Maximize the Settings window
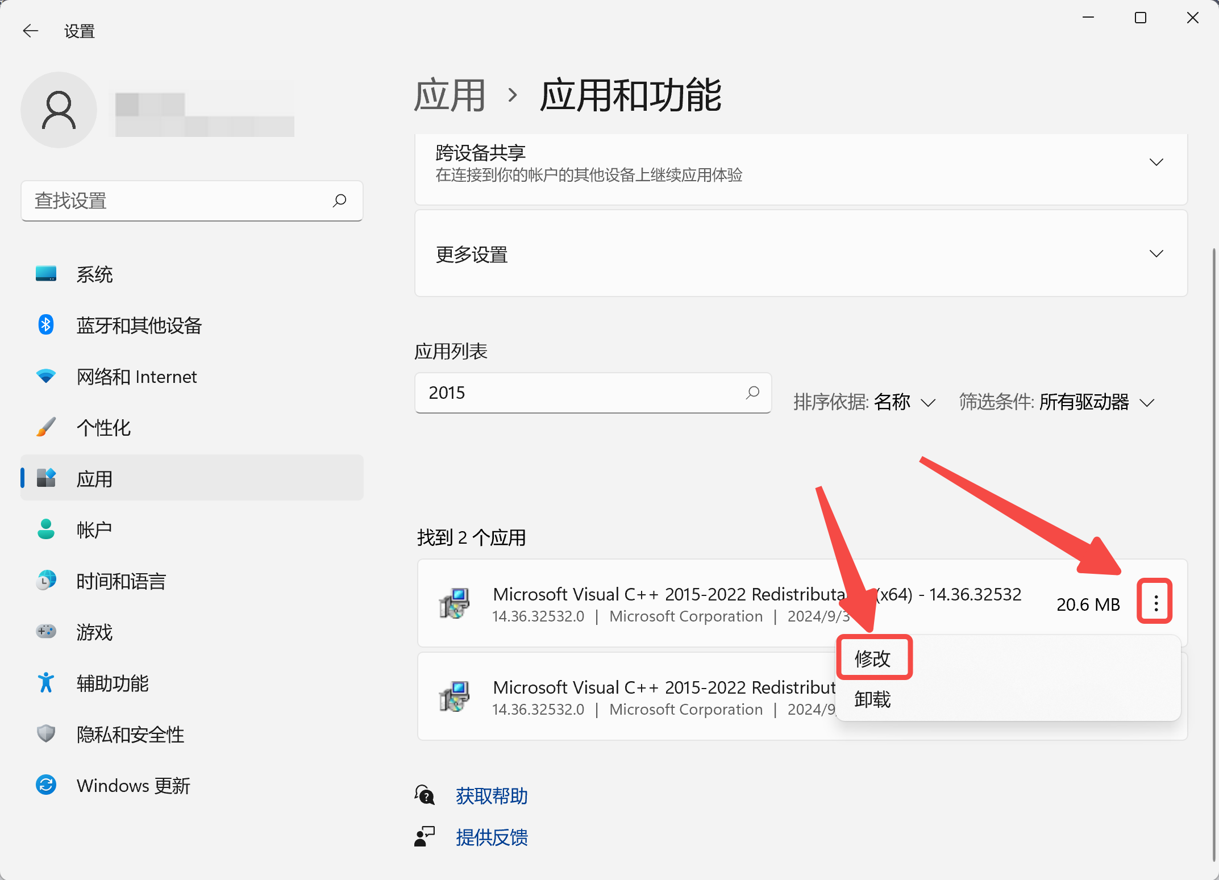This screenshot has width=1219, height=880. click(x=1140, y=18)
